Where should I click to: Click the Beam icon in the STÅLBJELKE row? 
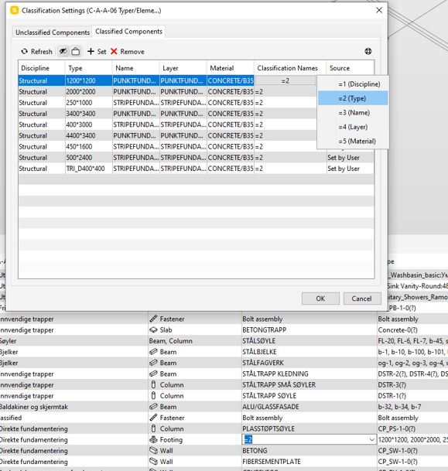pyautogui.click(x=153, y=352)
